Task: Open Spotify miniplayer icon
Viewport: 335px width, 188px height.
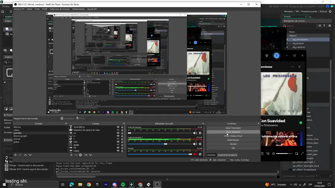Action: pyautogui.click(x=297, y=153)
